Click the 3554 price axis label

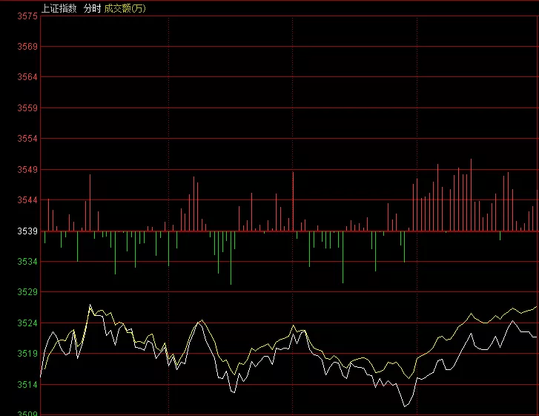click(27, 139)
